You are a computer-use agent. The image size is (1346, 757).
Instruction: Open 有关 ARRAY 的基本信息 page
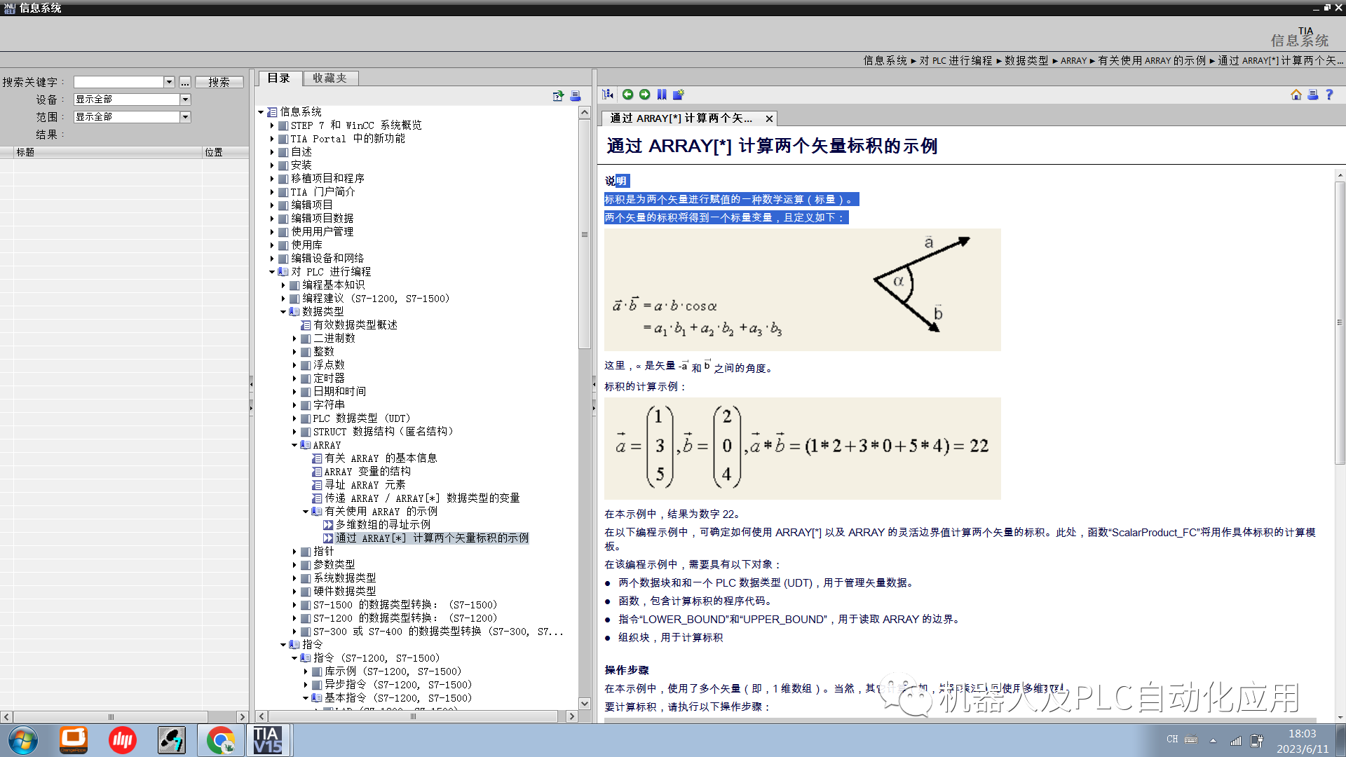381,458
